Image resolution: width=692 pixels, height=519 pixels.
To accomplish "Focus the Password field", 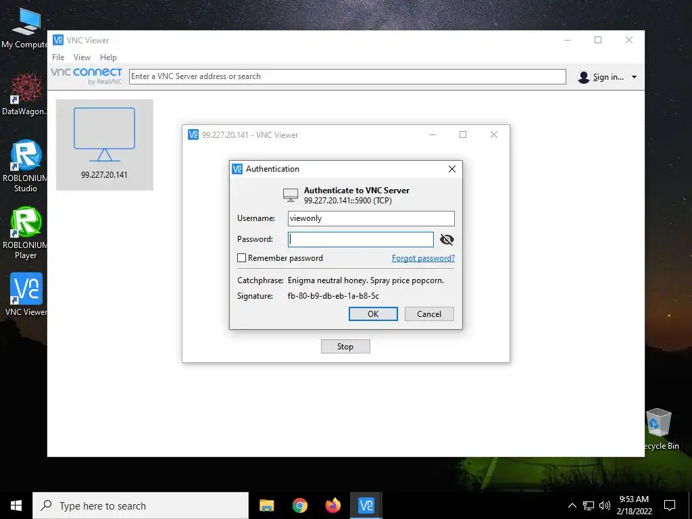I will point(361,240).
